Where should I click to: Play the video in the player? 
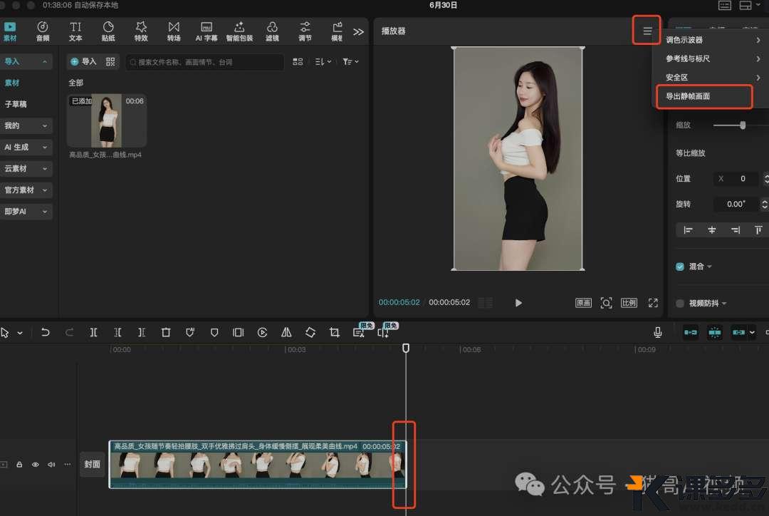pyautogui.click(x=518, y=302)
